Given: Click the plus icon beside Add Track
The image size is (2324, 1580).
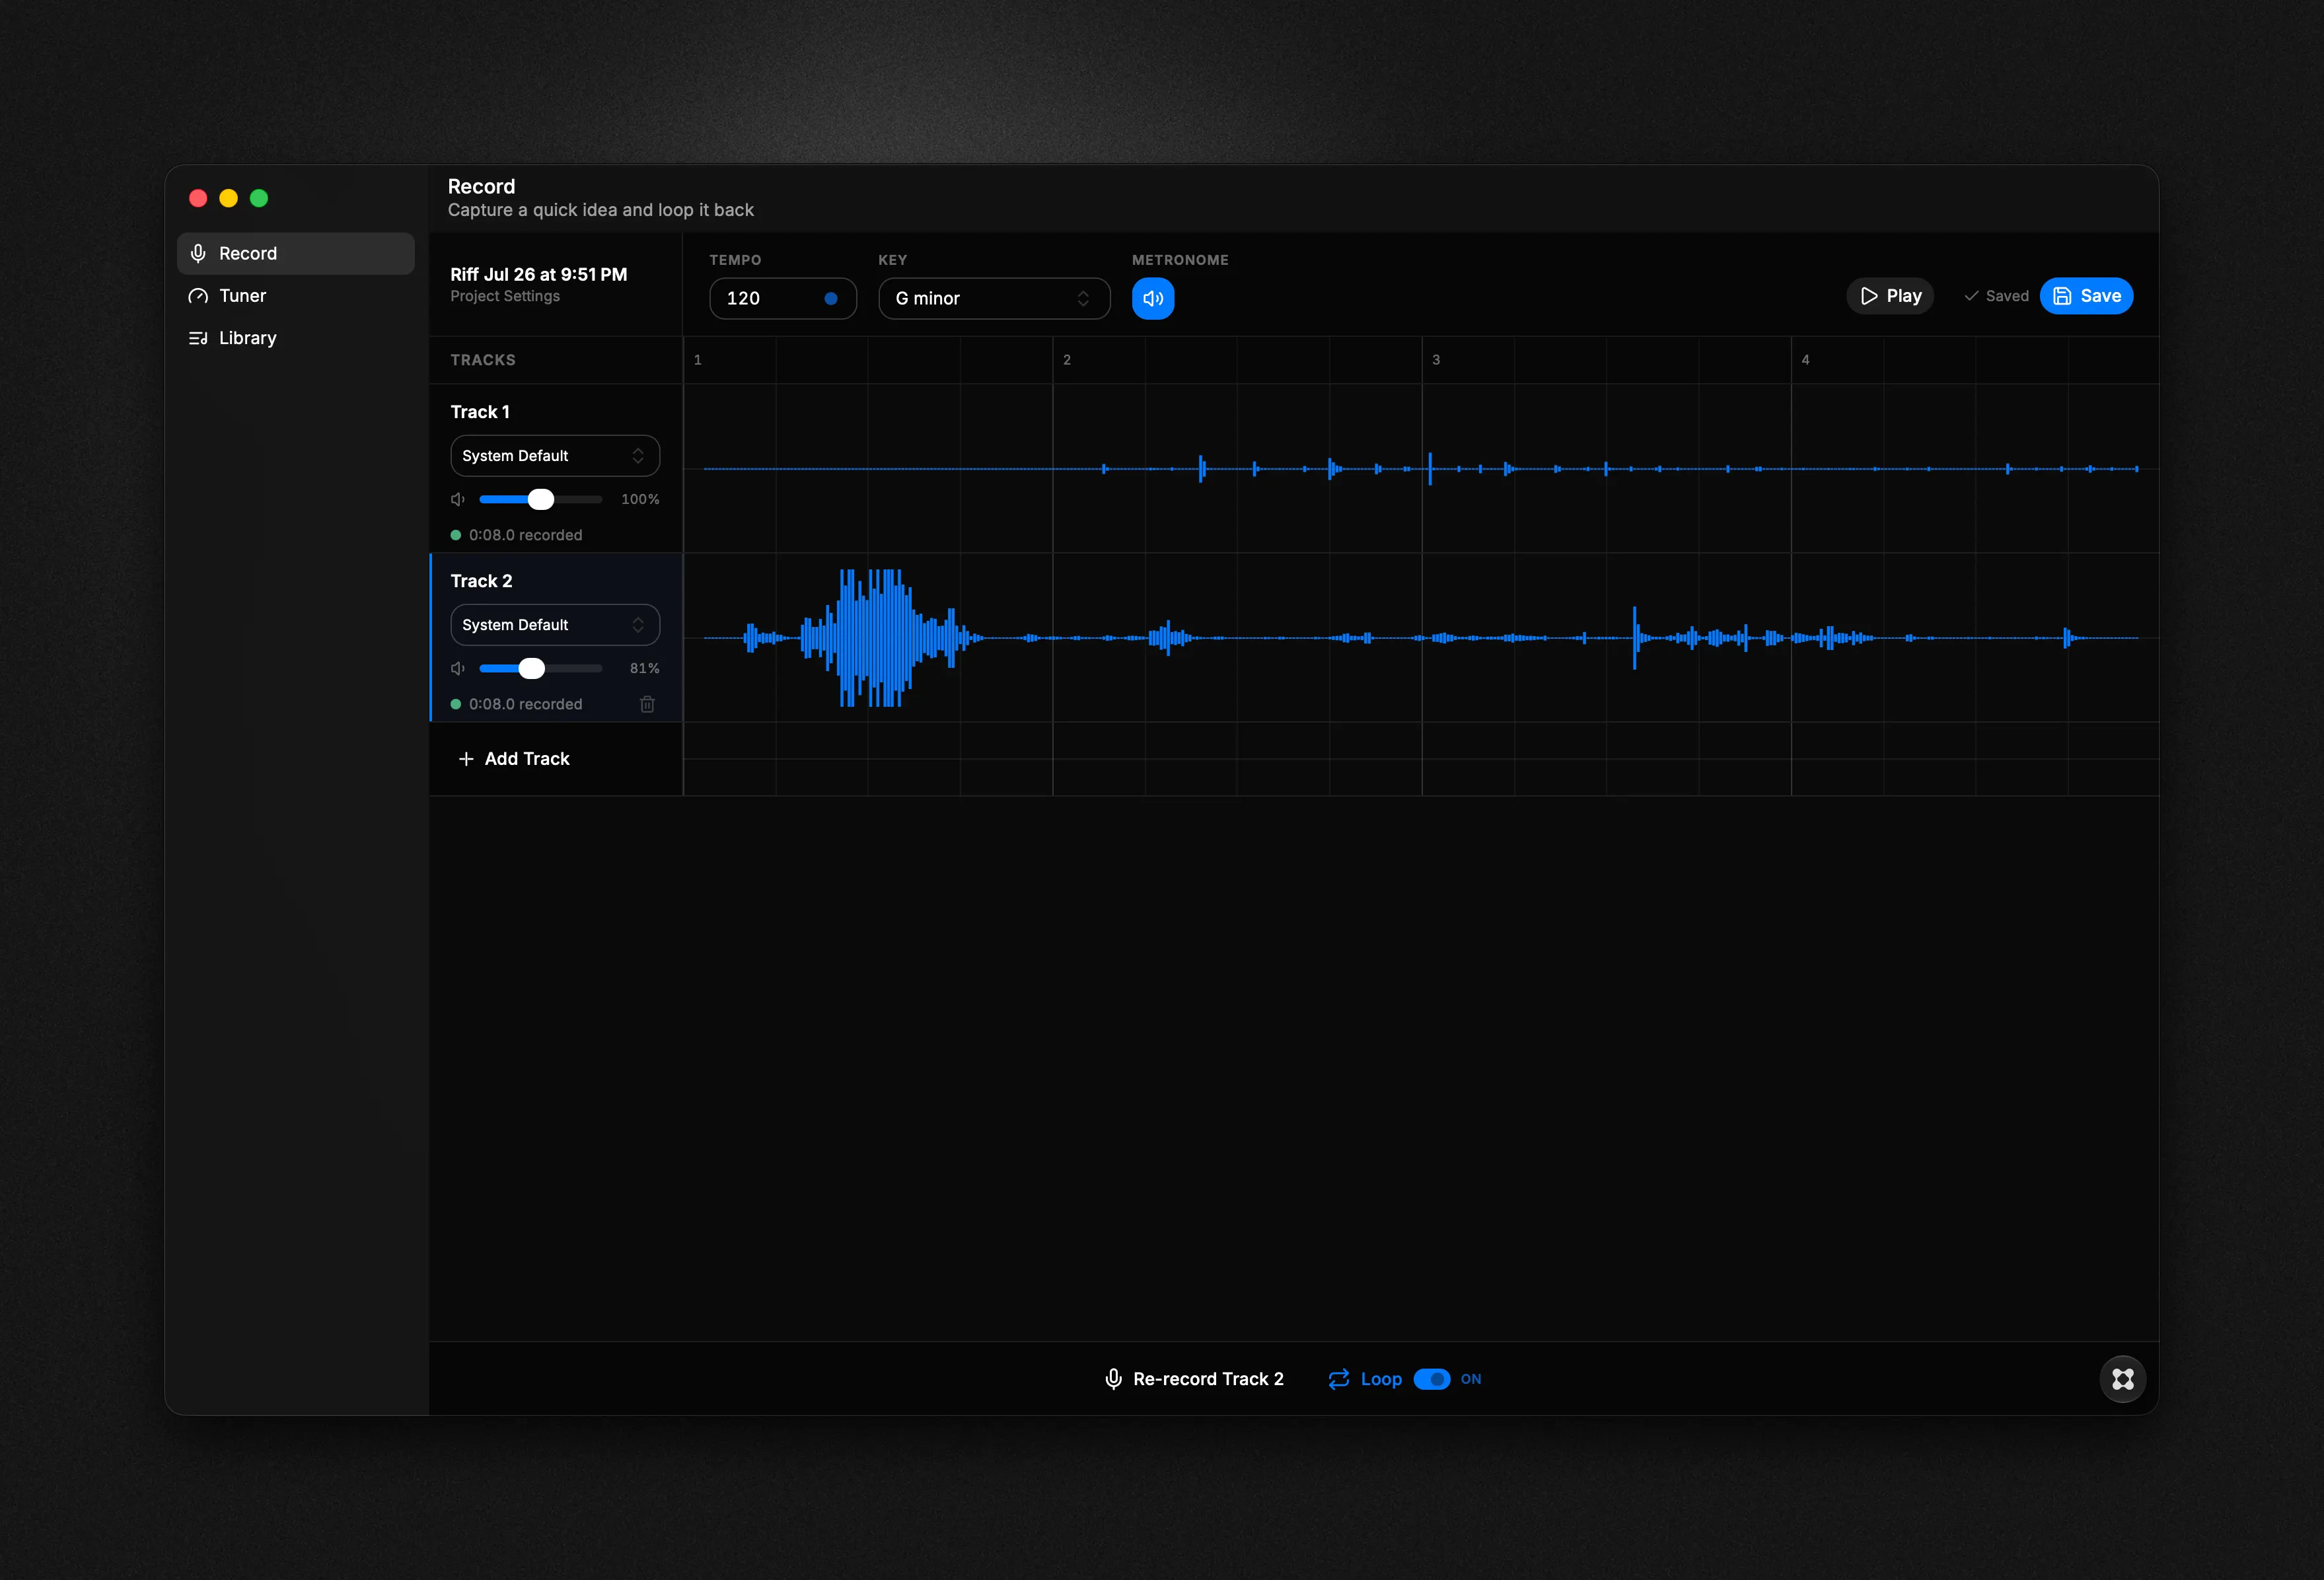Looking at the screenshot, I should click(x=466, y=759).
